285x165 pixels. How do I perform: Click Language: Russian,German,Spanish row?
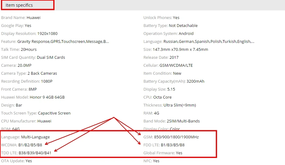[x=199, y=42]
